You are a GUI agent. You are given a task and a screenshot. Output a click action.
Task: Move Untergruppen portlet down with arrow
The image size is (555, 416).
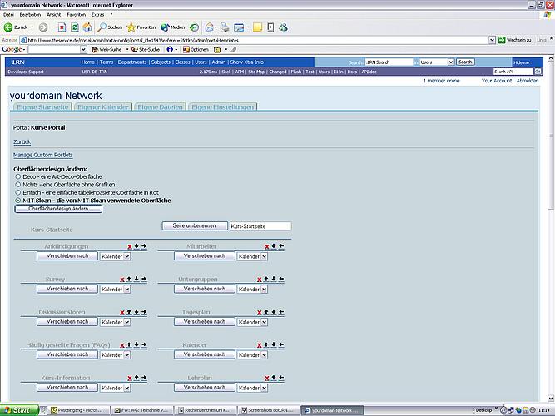[274, 279]
